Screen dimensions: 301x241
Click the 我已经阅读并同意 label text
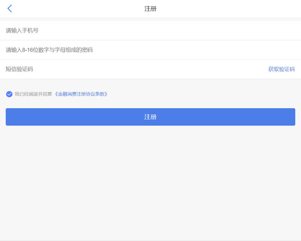tap(33, 94)
